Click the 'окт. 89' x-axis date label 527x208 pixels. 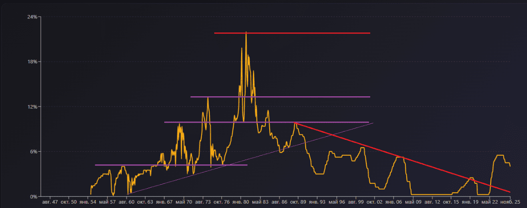click(x=298, y=203)
